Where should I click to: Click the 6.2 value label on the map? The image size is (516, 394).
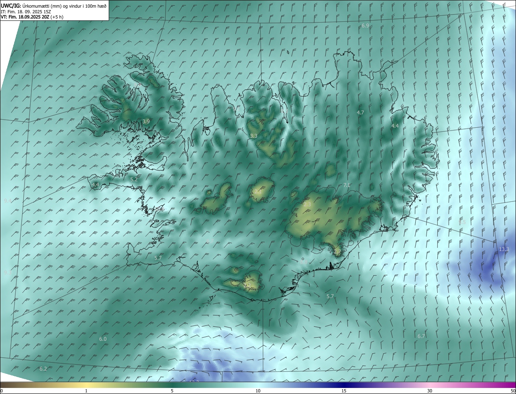pyautogui.click(x=43, y=369)
